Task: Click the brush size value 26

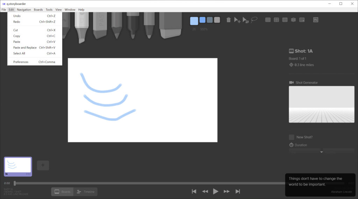Action: click(x=194, y=29)
